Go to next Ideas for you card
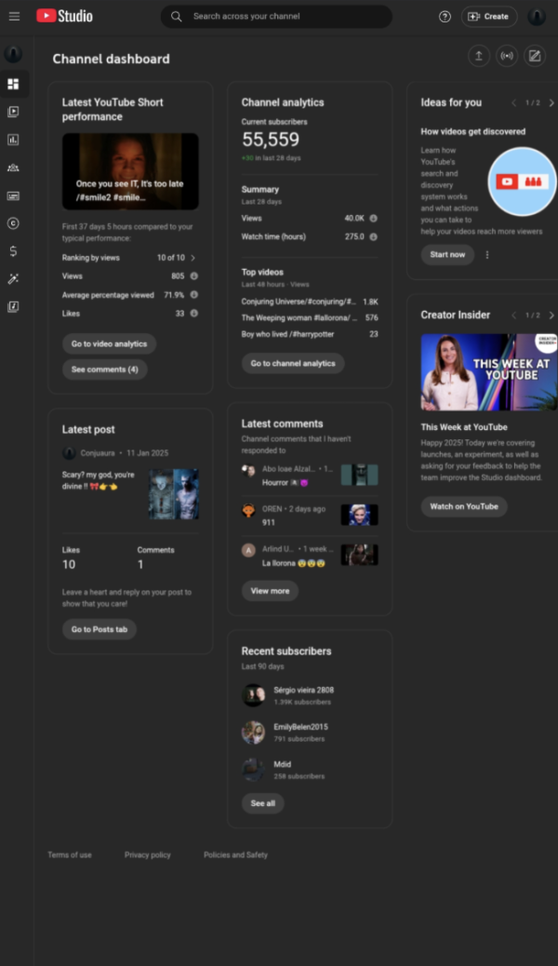This screenshot has width=558, height=966. [x=551, y=103]
